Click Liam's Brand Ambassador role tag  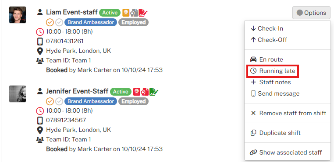(x=91, y=22)
